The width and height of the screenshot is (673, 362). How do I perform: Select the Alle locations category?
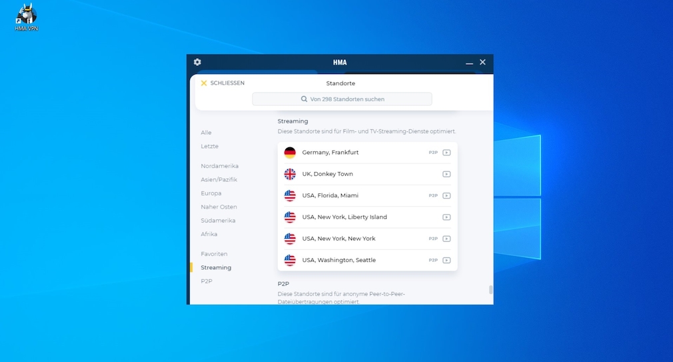point(206,133)
